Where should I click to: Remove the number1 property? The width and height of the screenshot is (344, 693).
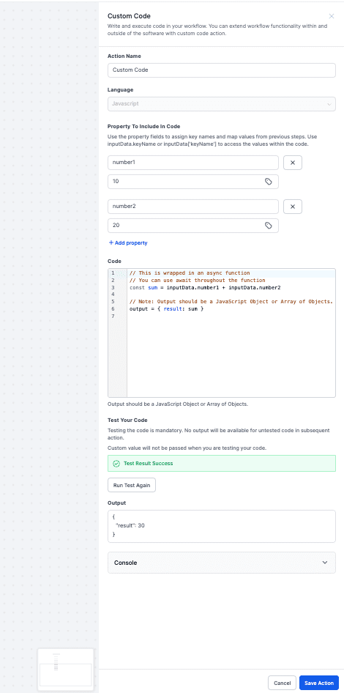tap(292, 163)
